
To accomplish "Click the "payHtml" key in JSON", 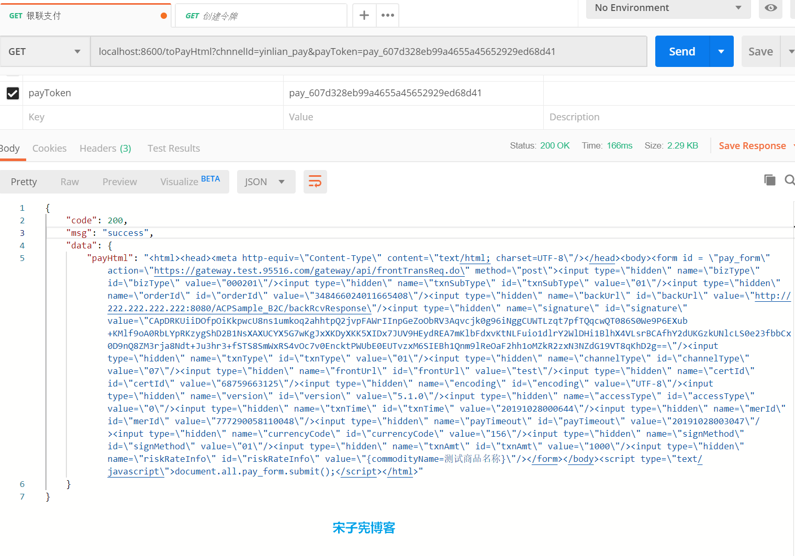I will (110, 258).
